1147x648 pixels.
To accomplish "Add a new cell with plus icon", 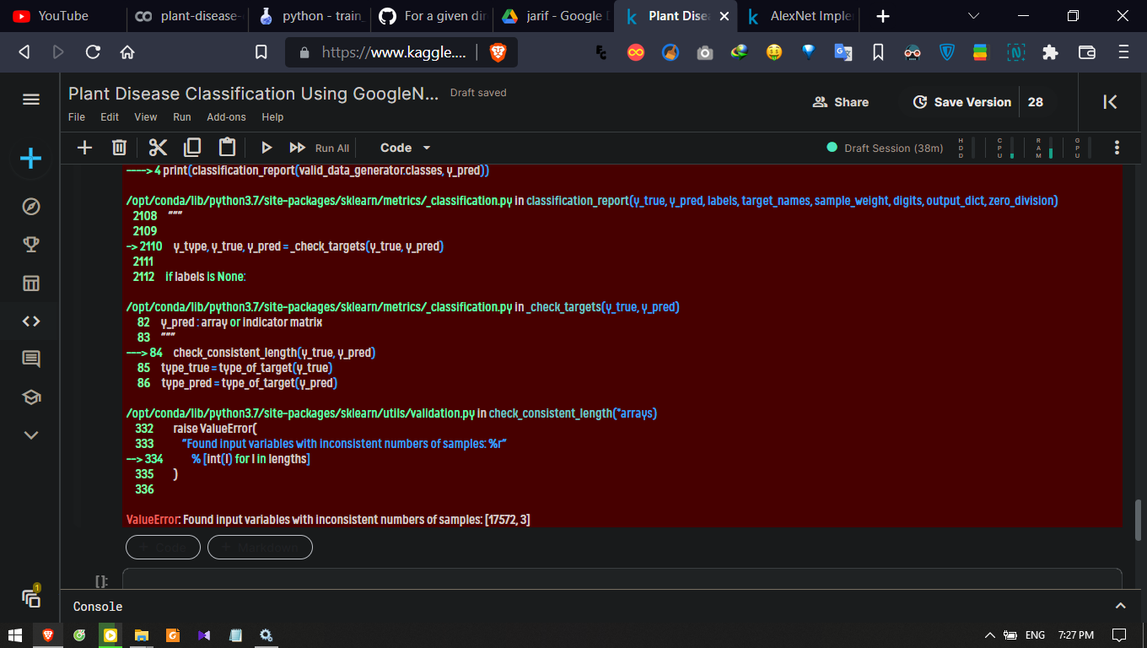I will (84, 148).
